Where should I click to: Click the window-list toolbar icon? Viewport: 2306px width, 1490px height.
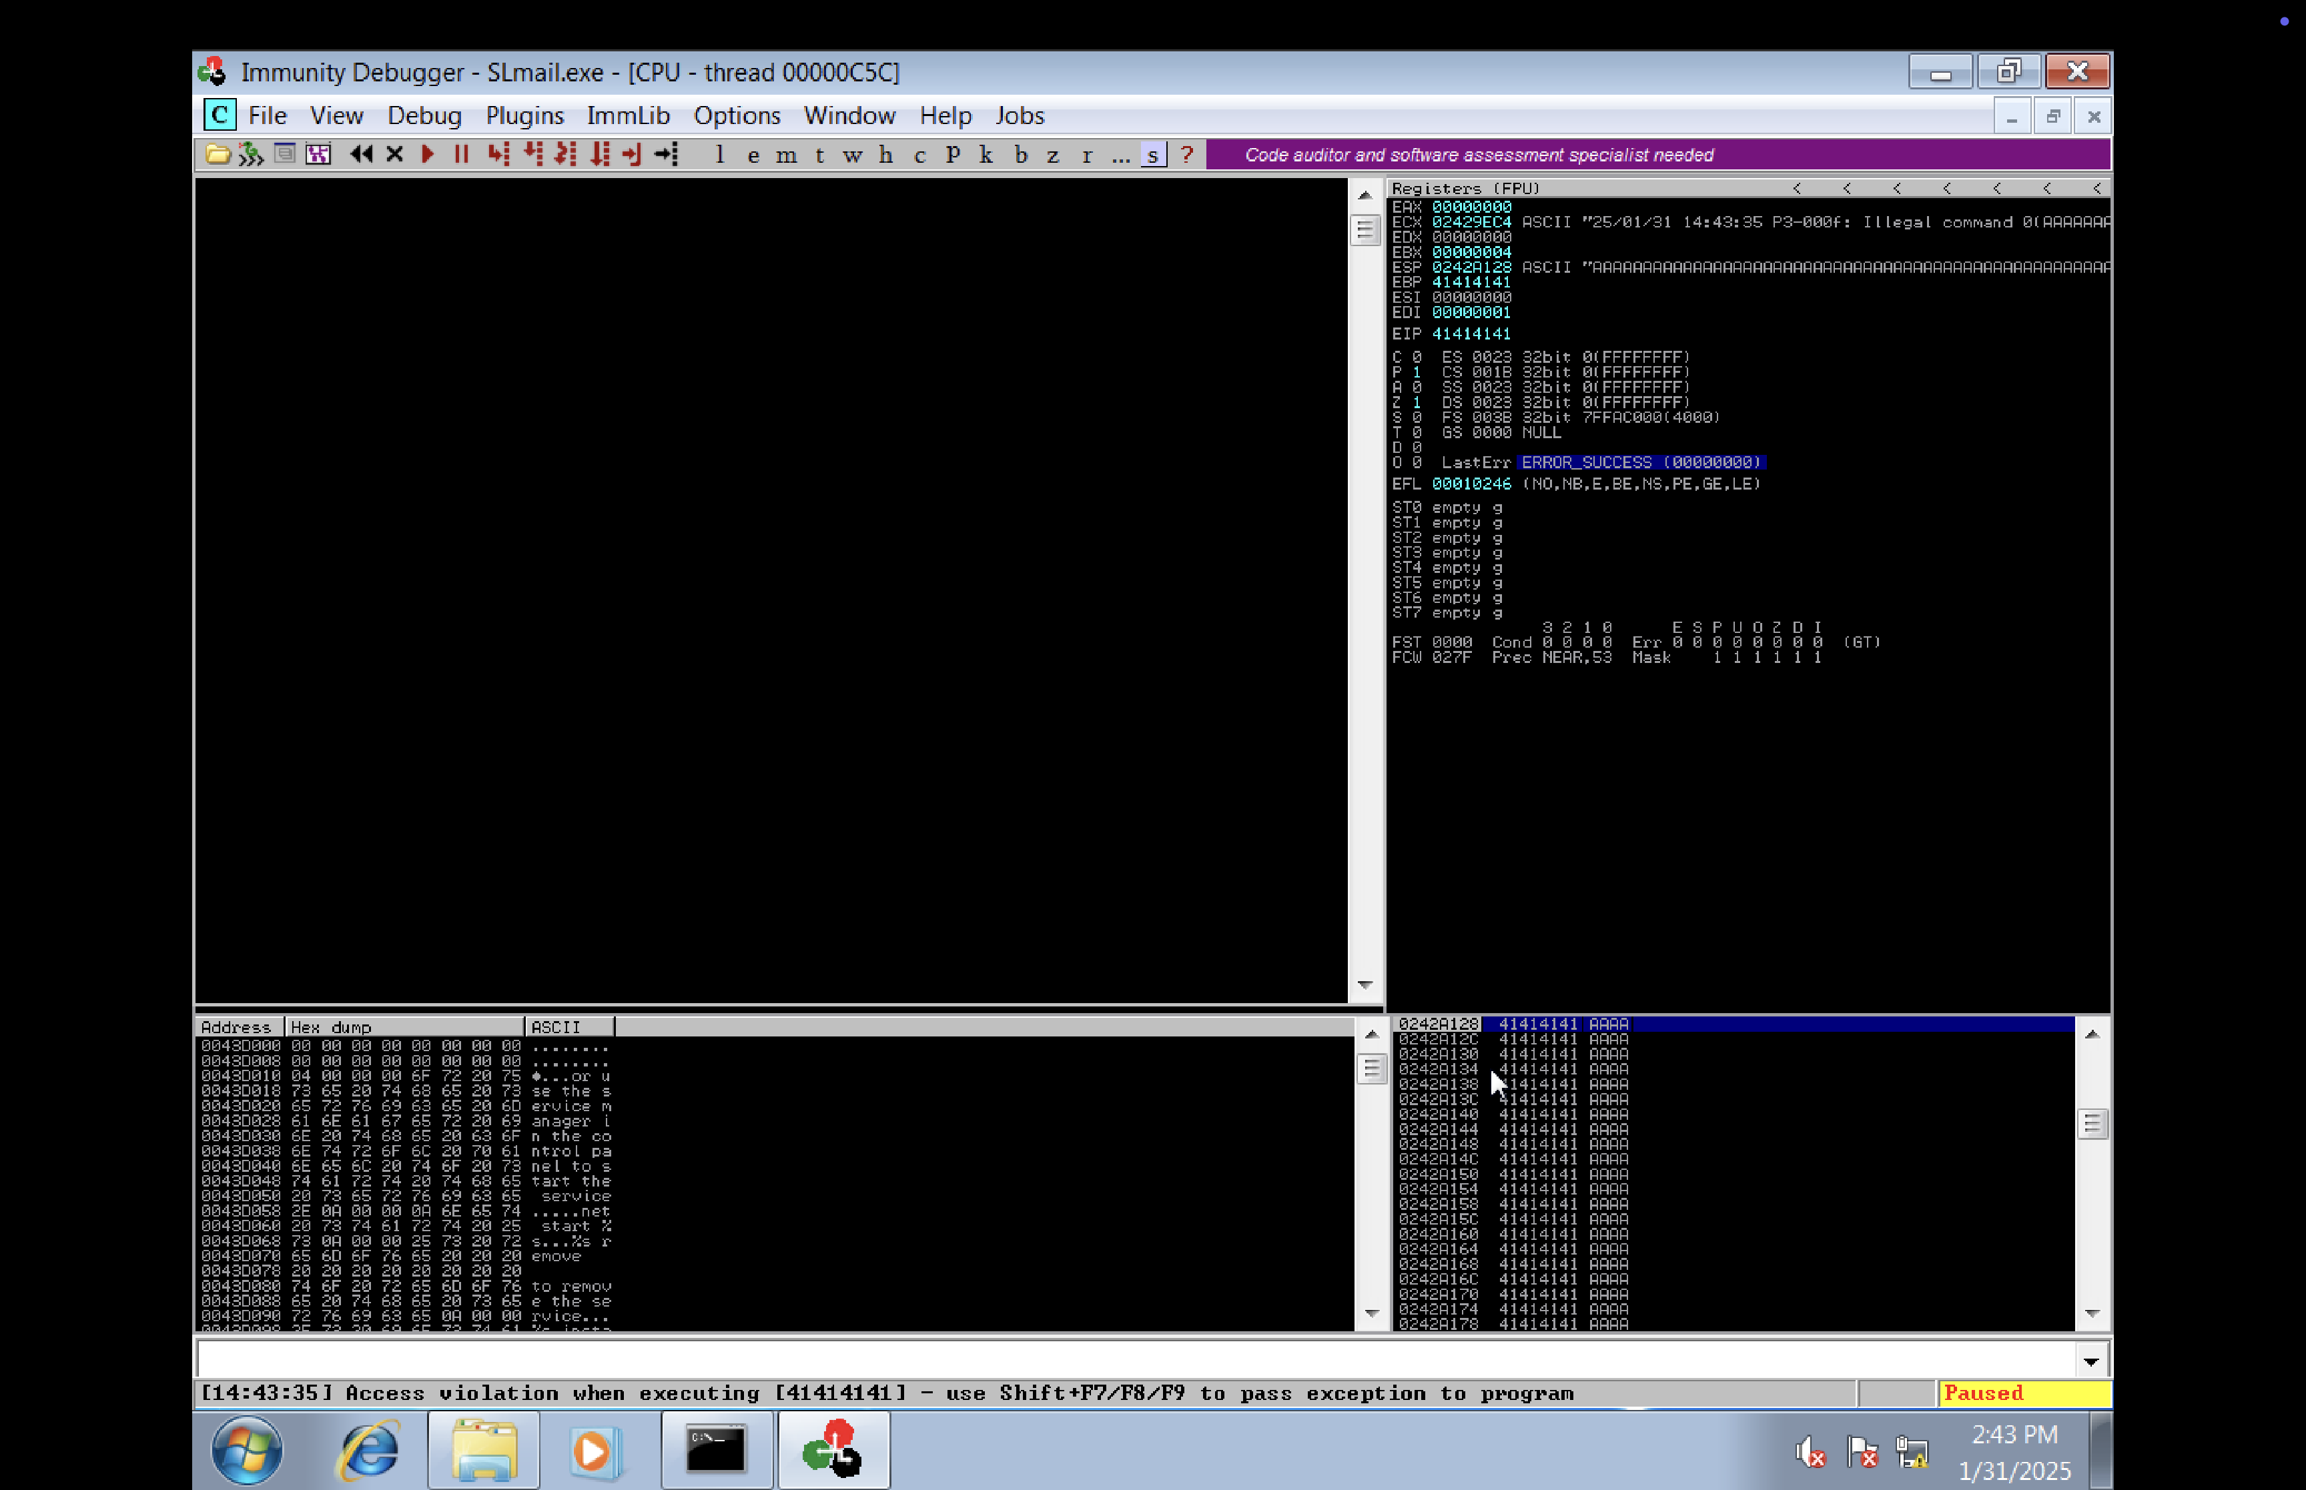pyautogui.click(x=284, y=154)
